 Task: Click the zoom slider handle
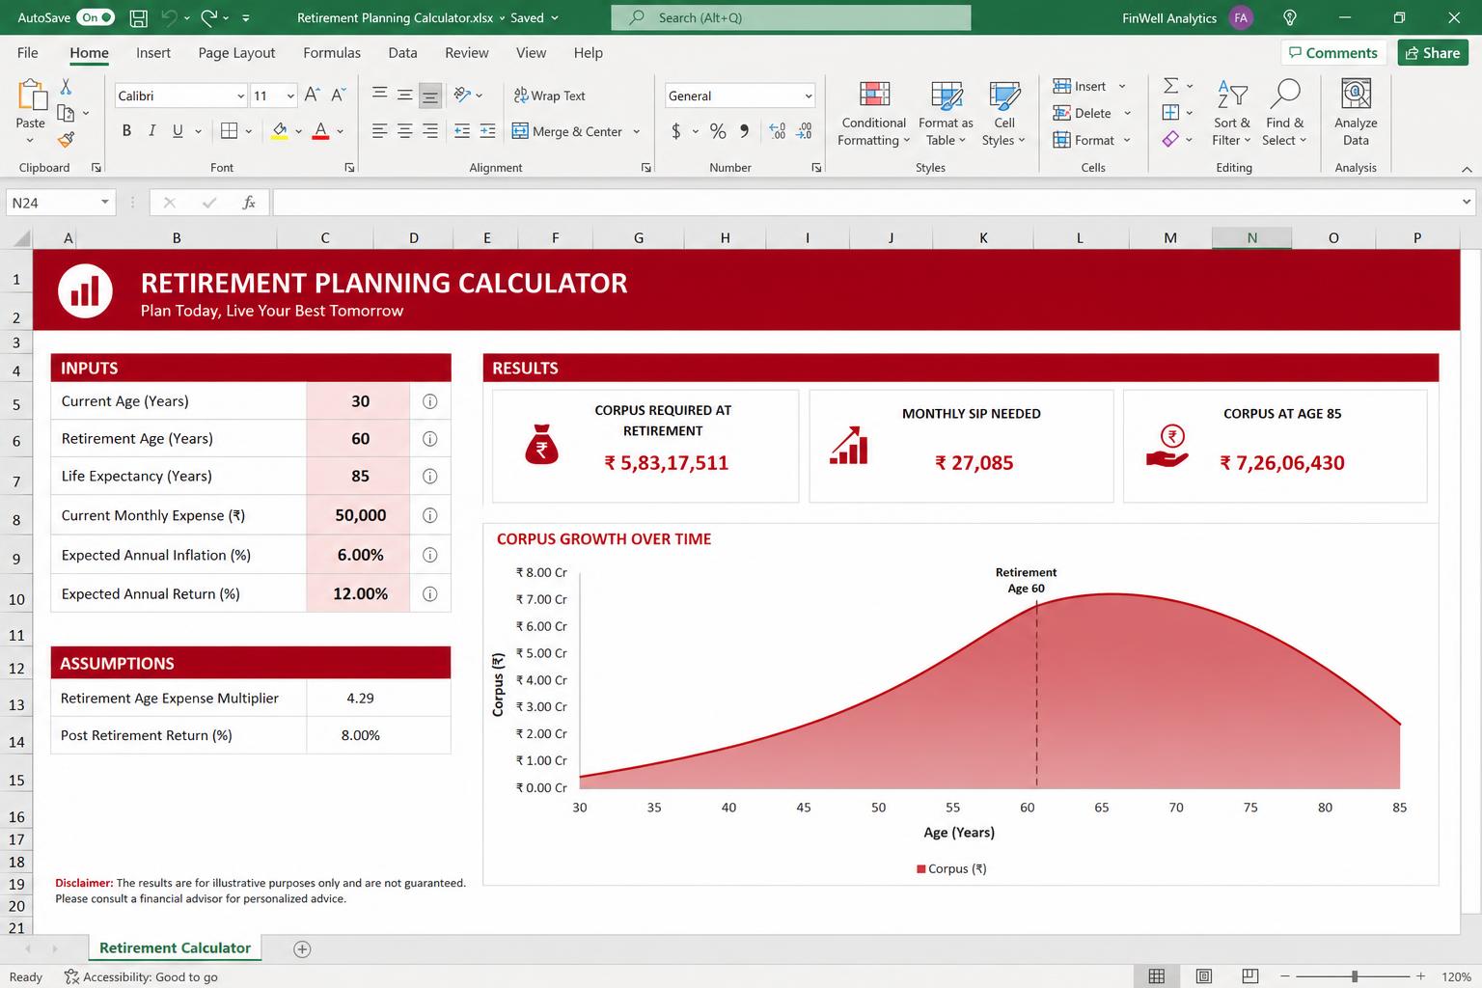click(x=1355, y=976)
